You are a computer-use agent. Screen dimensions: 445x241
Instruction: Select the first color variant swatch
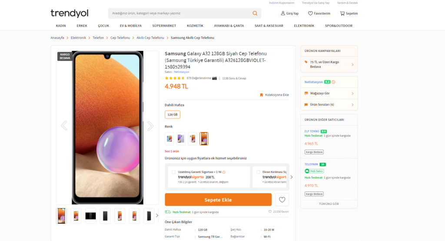pos(169,139)
